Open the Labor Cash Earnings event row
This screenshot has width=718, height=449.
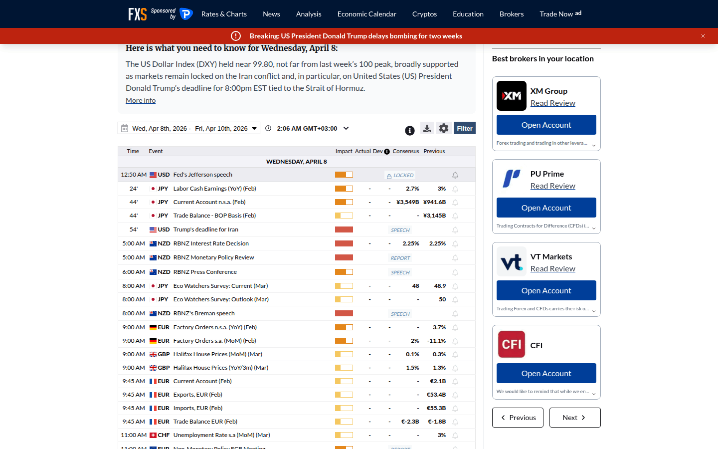click(x=214, y=189)
